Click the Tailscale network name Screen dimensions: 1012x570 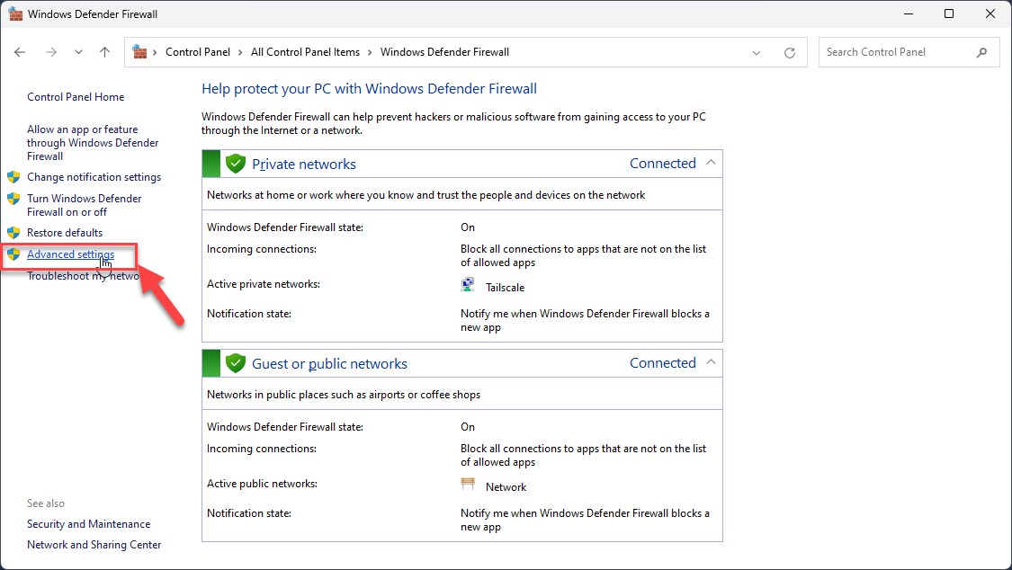tap(506, 288)
